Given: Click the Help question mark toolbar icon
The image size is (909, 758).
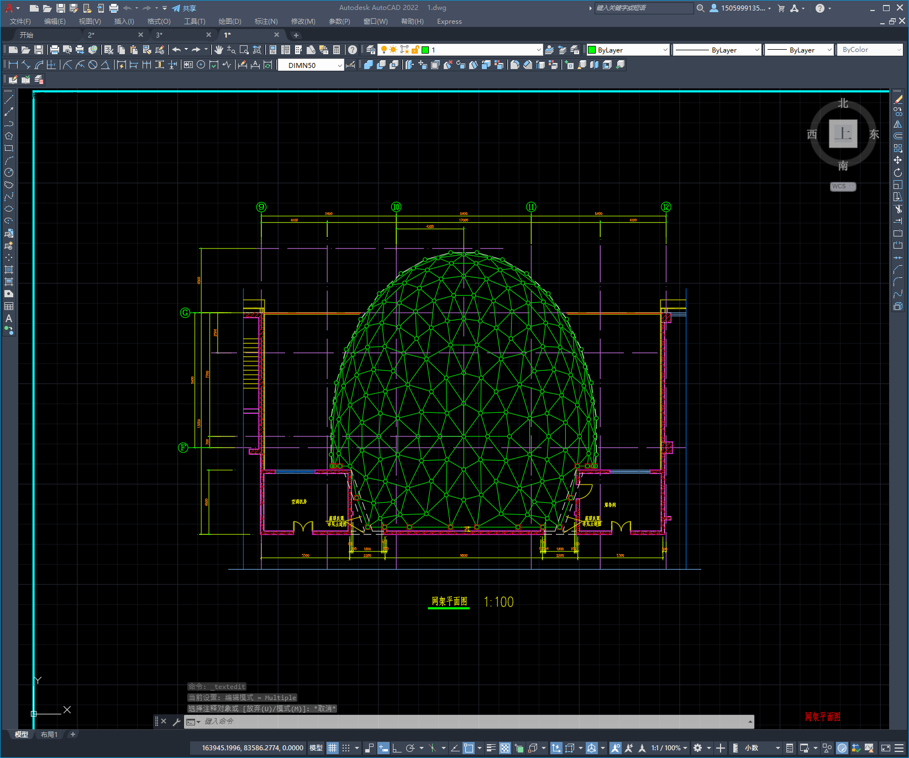Looking at the screenshot, I should pyautogui.click(x=353, y=50).
